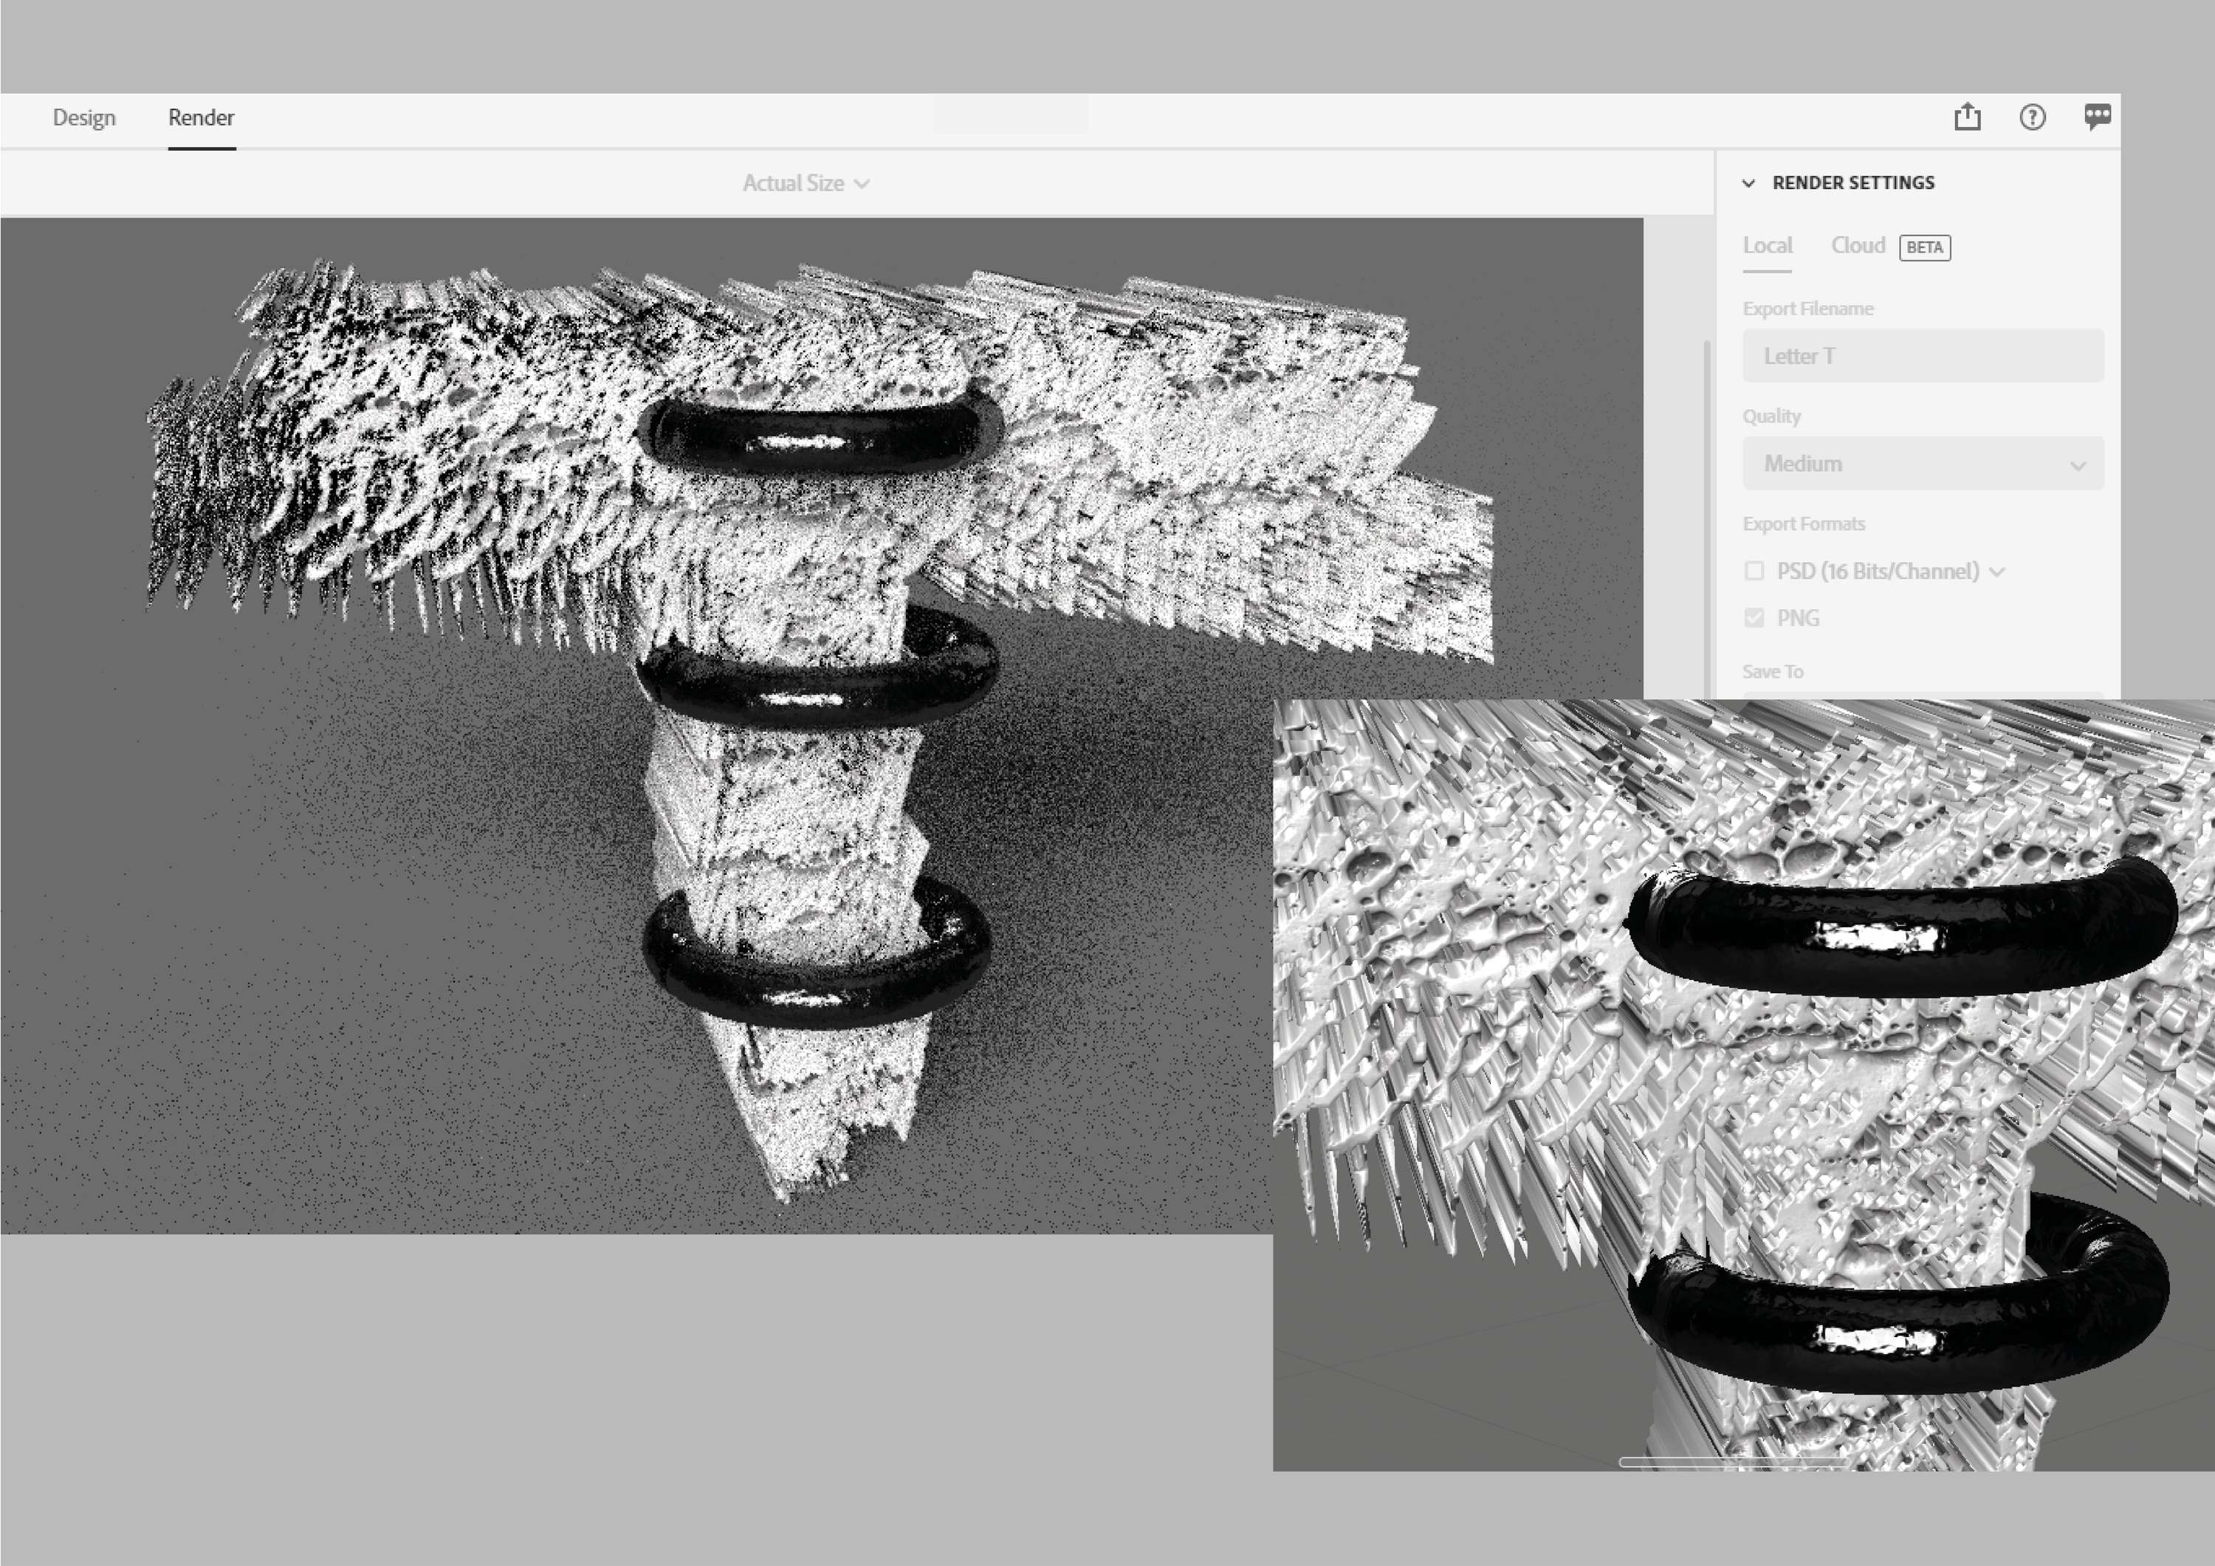Viewport: 2215px width, 1566px height.
Task: Click the 'Save To' label
Action: point(1772,672)
